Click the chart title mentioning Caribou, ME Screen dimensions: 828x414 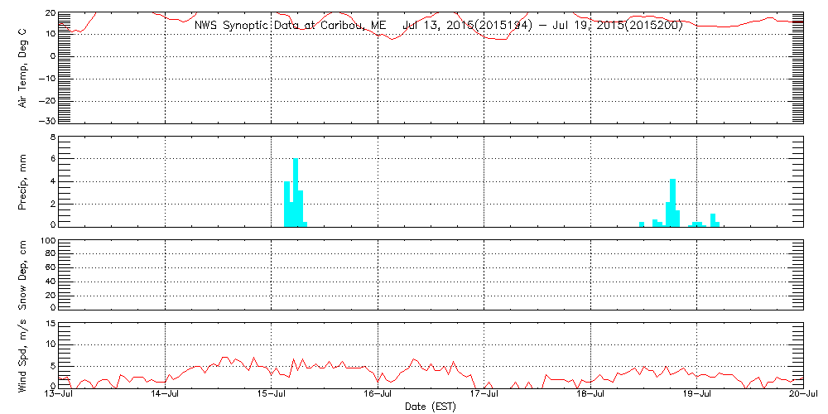tap(438, 26)
